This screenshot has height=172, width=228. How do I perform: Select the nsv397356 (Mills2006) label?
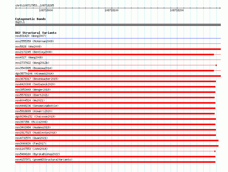click(x=32, y=122)
